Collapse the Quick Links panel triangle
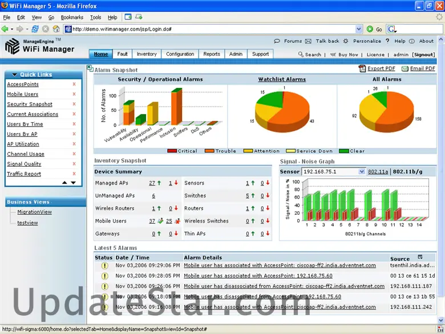The image size is (445, 334). (x=14, y=75)
